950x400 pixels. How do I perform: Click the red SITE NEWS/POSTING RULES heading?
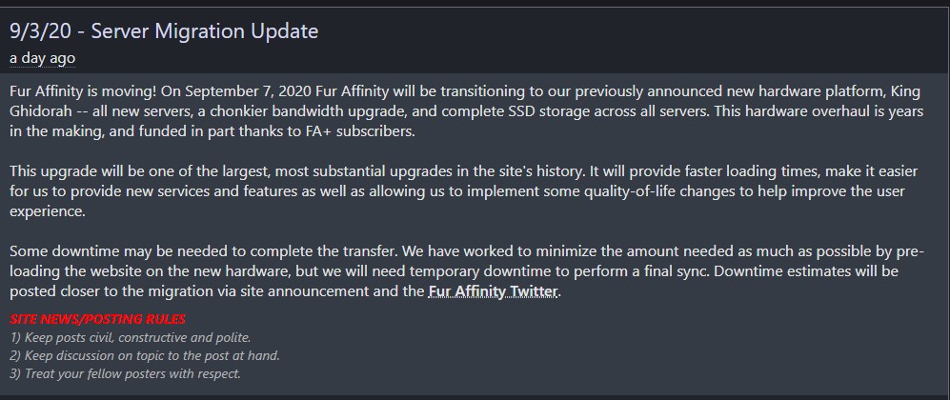click(x=97, y=319)
